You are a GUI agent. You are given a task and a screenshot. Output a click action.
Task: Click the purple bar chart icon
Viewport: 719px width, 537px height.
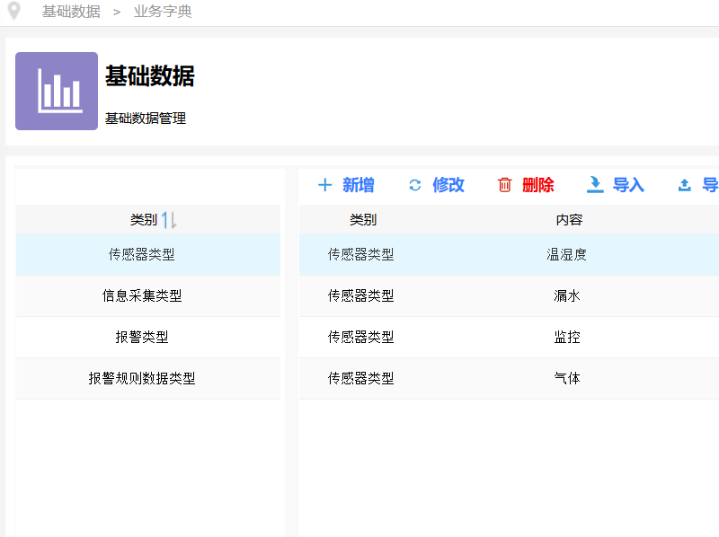point(56,91)
